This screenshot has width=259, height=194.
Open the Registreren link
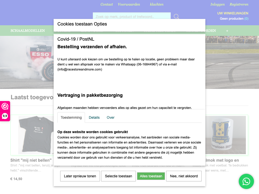click(x=239, y=4)
